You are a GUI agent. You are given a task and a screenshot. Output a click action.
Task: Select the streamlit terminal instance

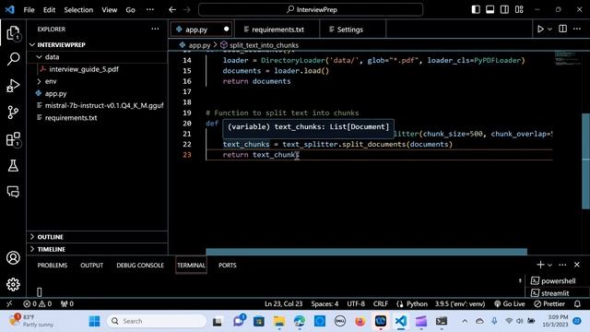558,293
